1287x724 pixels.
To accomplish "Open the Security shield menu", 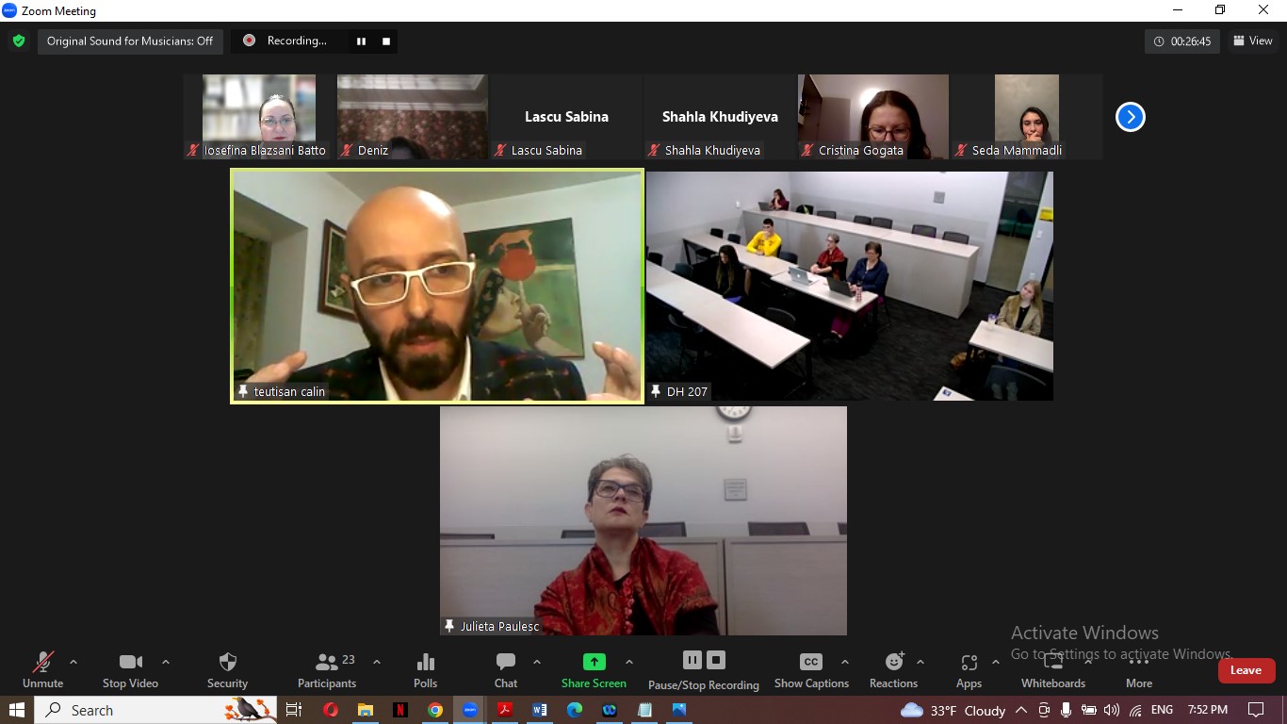I will [227, 670].
